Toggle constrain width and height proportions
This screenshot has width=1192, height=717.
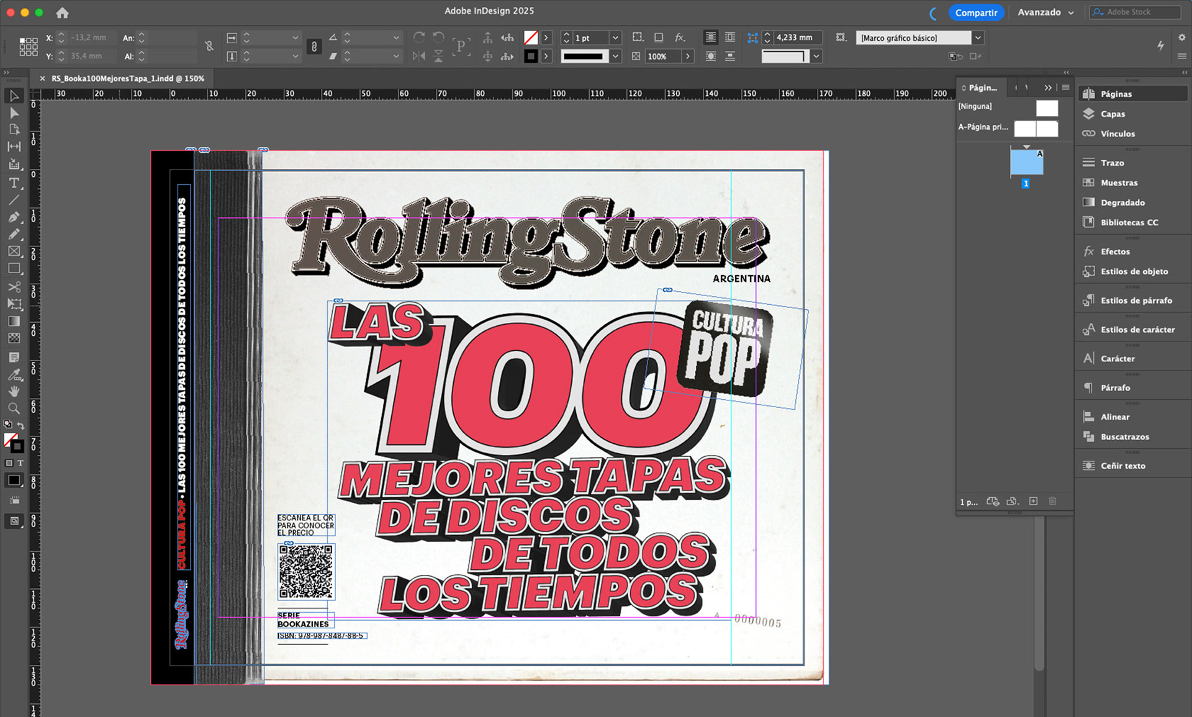coord(209,46)
